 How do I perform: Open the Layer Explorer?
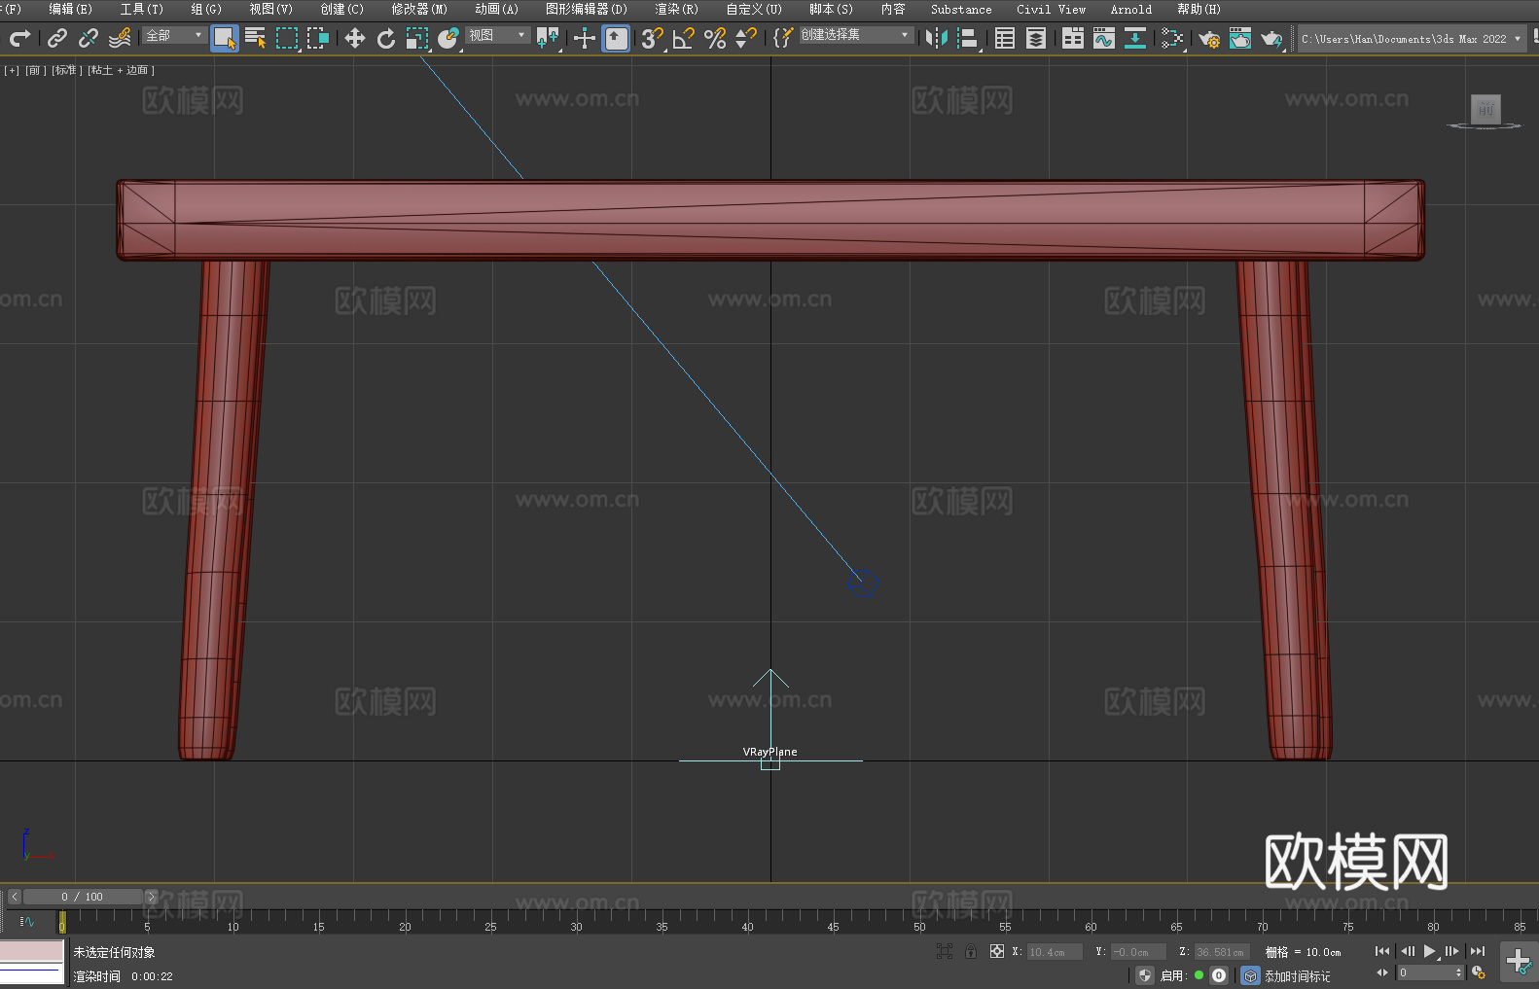(x=1036, y=38)
